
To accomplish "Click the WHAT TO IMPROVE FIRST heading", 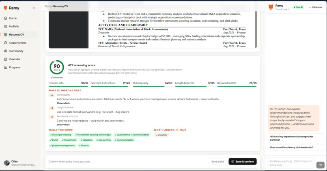I will (65, 91).
